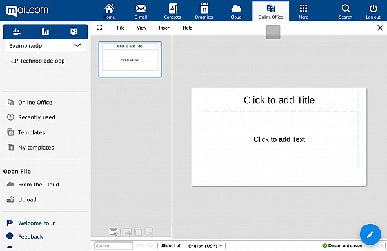This screenshot has height=251, width=387.
Task: Focus the Search field in status bar
Action: pos(114,246)
